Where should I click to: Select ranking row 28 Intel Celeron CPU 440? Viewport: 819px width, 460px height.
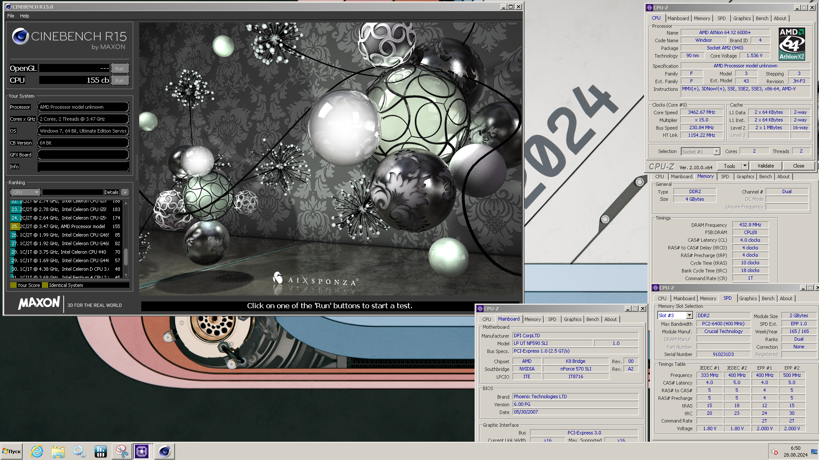[x=66, y=252]
